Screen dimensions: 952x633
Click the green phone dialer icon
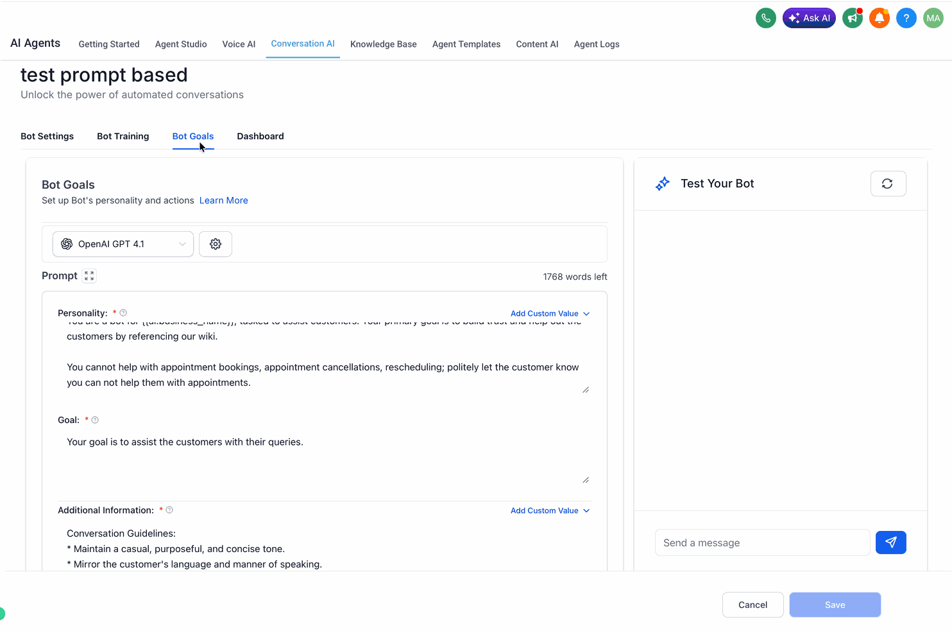pyautogui.click(x=766, y=18)
